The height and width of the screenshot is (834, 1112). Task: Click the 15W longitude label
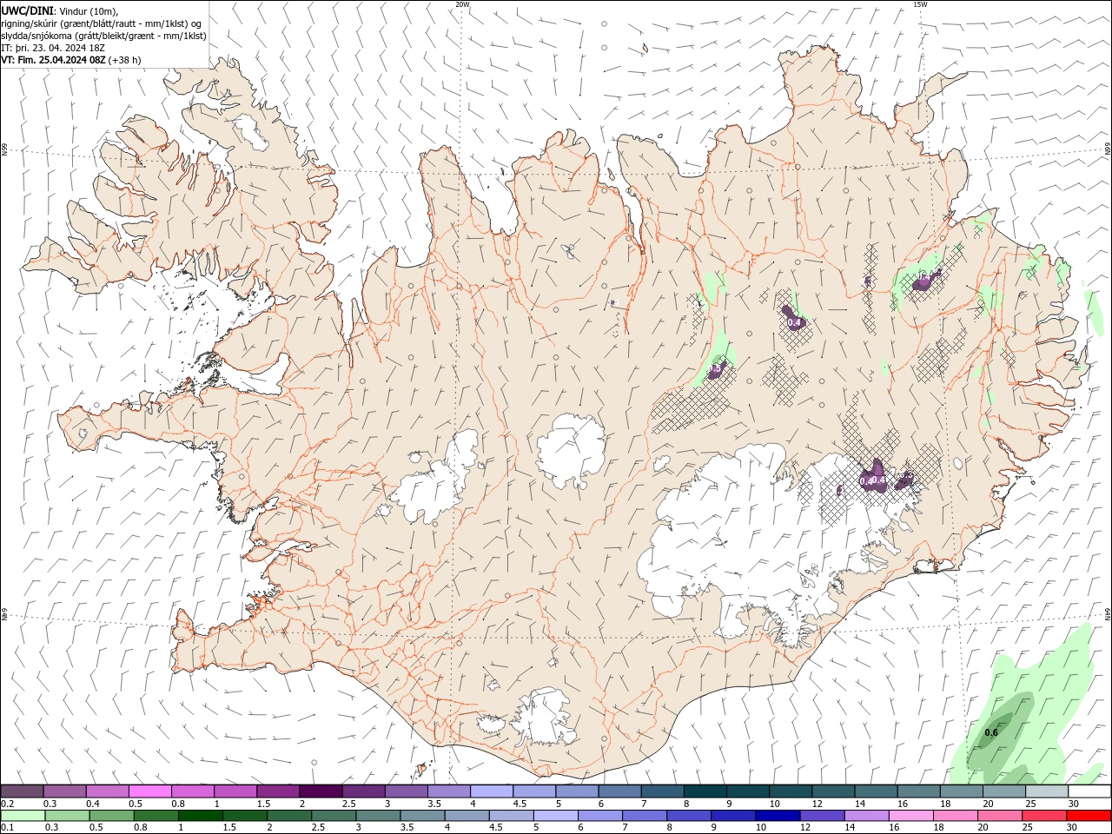pyautogui.click(x=920, y=4)
